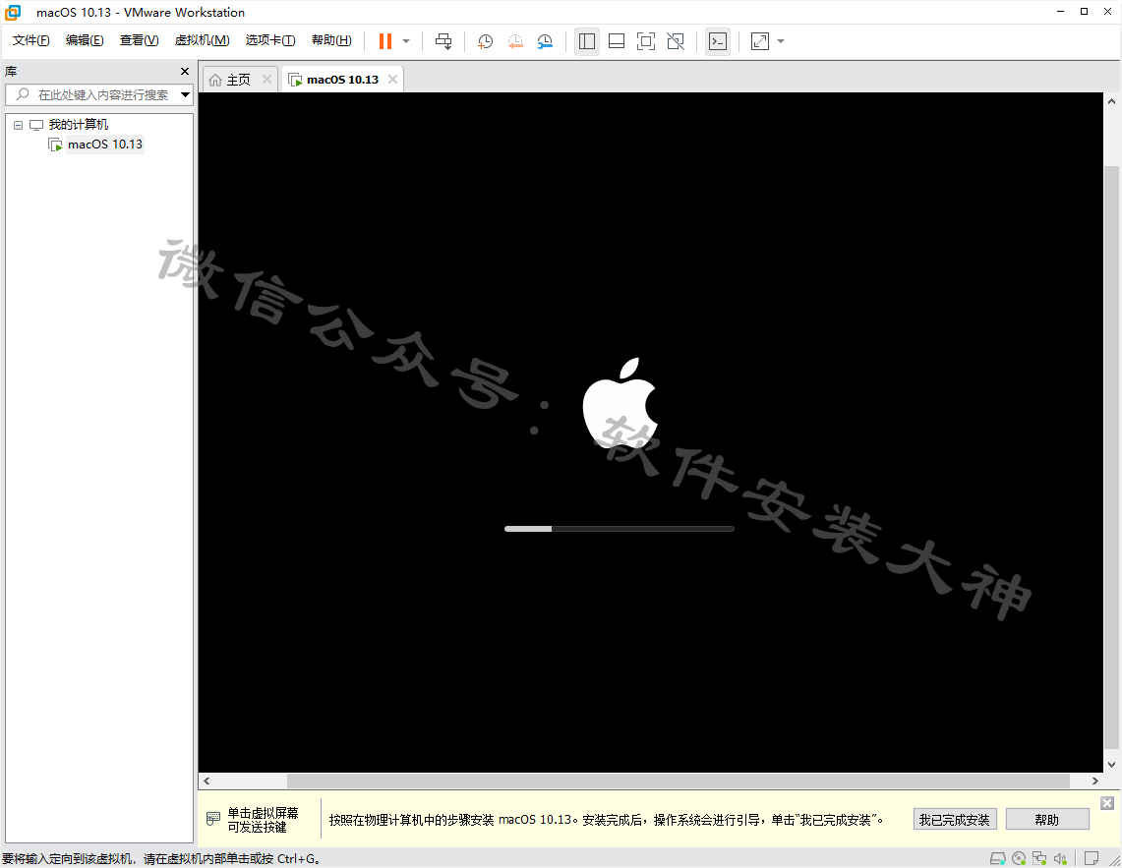This screenshot has height=868, width=1122.
Task: Click the scroll-left arrow under the VM display
Action: (x=207, y=781)
